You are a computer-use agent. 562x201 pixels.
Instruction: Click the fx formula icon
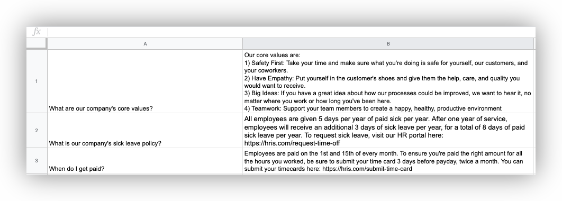tap(37, 32)
